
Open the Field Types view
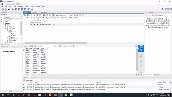(x=141, y=63)
